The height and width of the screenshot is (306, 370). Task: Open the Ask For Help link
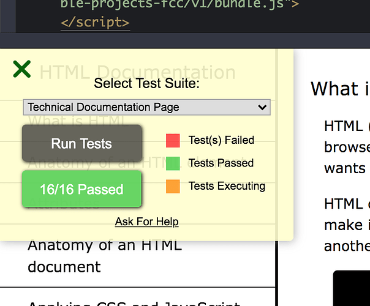(146, 221)
